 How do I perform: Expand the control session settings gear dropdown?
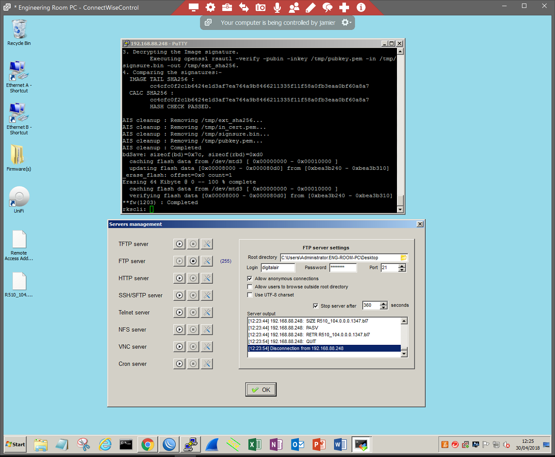(346, 22)
